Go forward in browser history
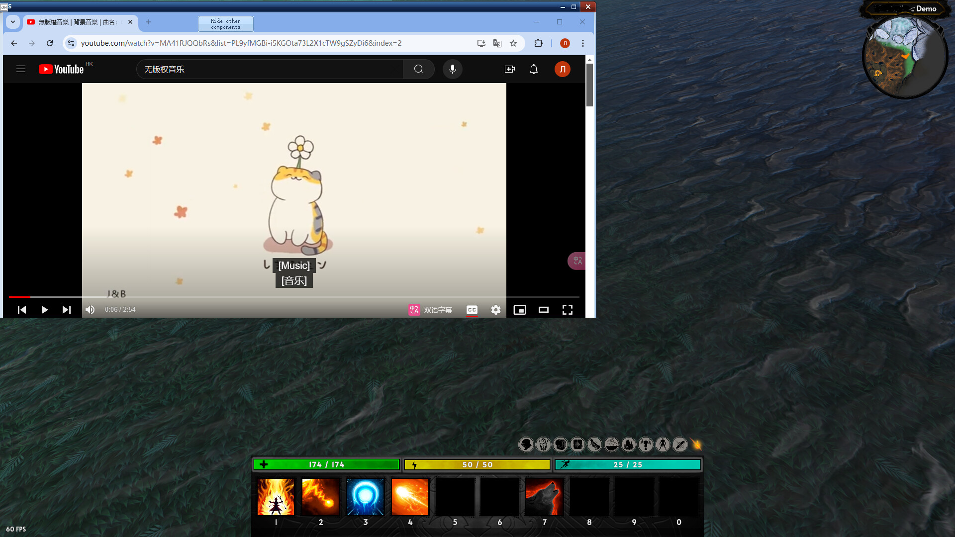Screen dimensions: 955x537 point(32,43)
